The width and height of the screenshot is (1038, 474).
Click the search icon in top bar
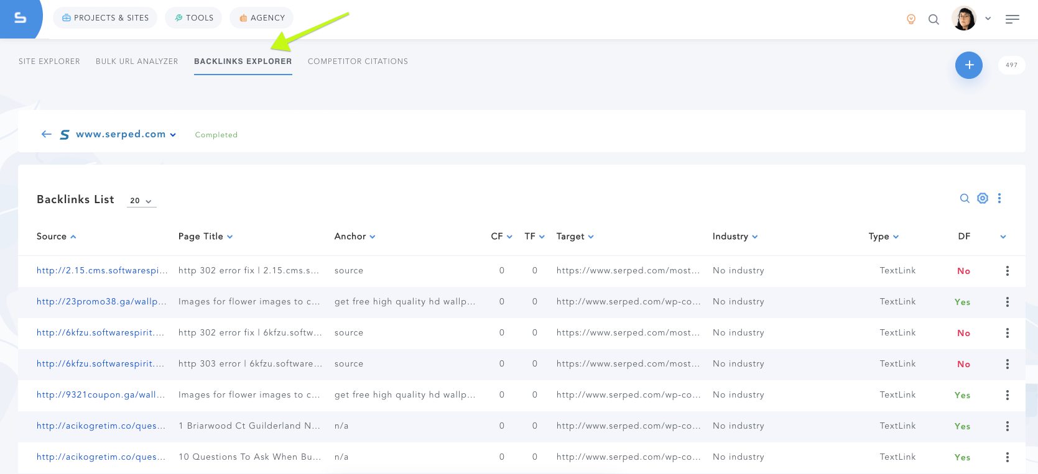[934, 19]
